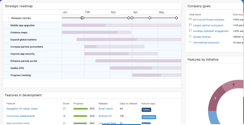Click the donut chart segment labeled 6
244x125 pixels.
[233, 85]
